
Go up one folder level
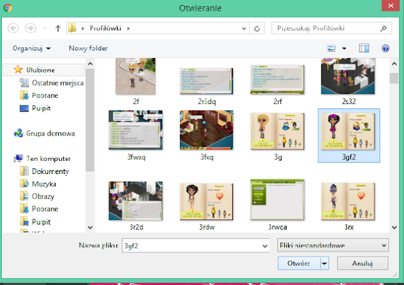point(58,28)
